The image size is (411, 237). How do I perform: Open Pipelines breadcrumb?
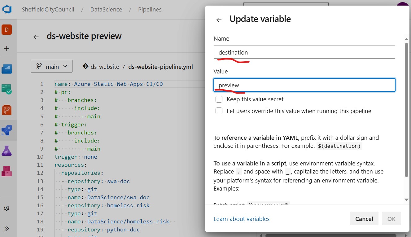click(x=150, y=9)
